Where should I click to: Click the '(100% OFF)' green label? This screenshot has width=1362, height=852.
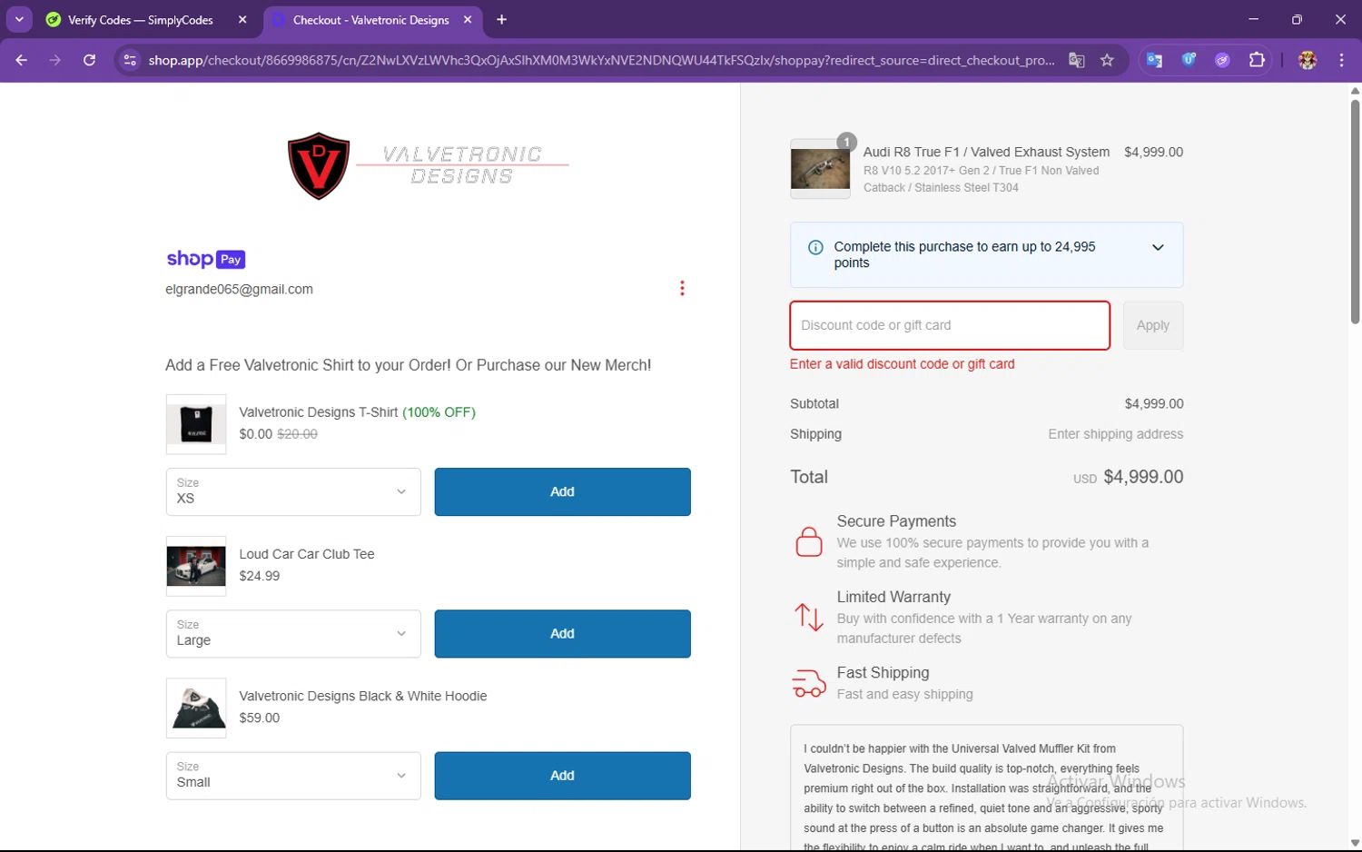click(439, 412)
